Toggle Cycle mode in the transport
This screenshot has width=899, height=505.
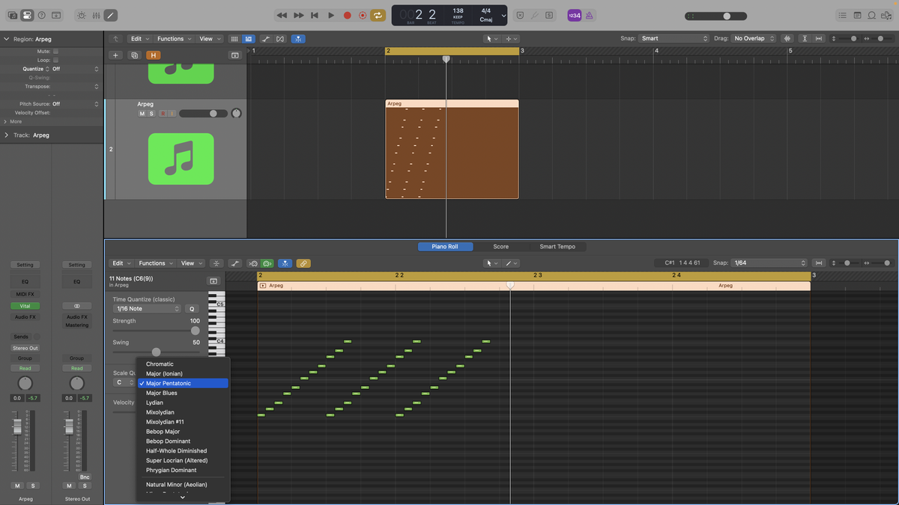coord(378,15)
